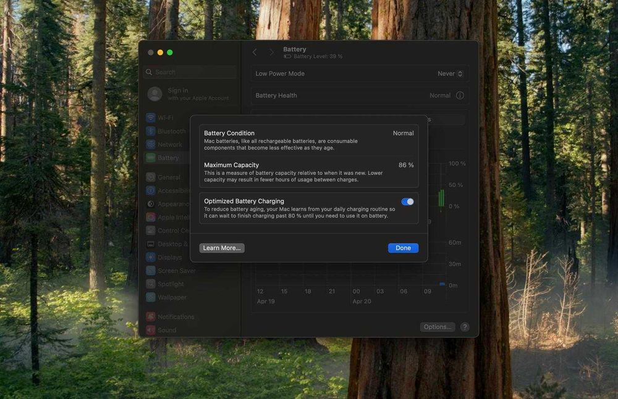Click the yellow minimize window button
The width and height of the screenshot is (618, 399).
click(161, 52)
